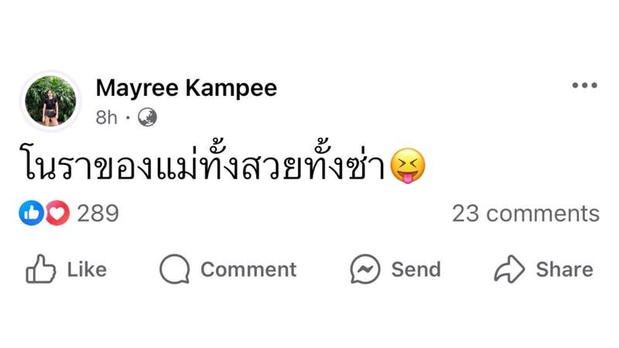Open the 23 comments link
Image resolution: width=619 pixels, height=348 pixels.
pyautogui.click(x=525, y=213)
